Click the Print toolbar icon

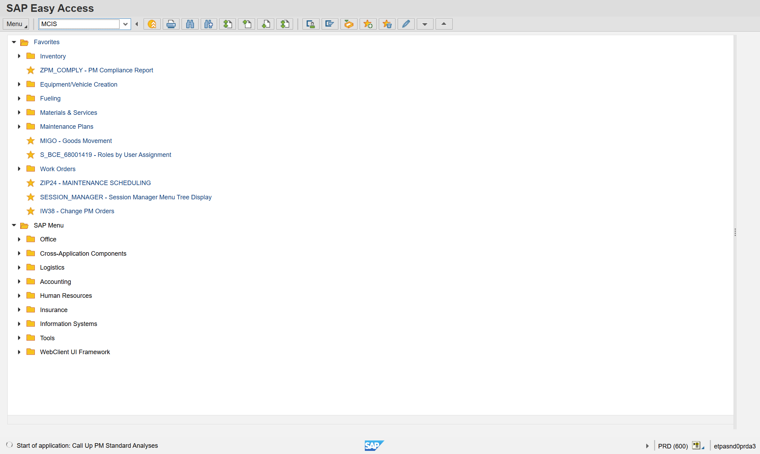pos(171,24)
